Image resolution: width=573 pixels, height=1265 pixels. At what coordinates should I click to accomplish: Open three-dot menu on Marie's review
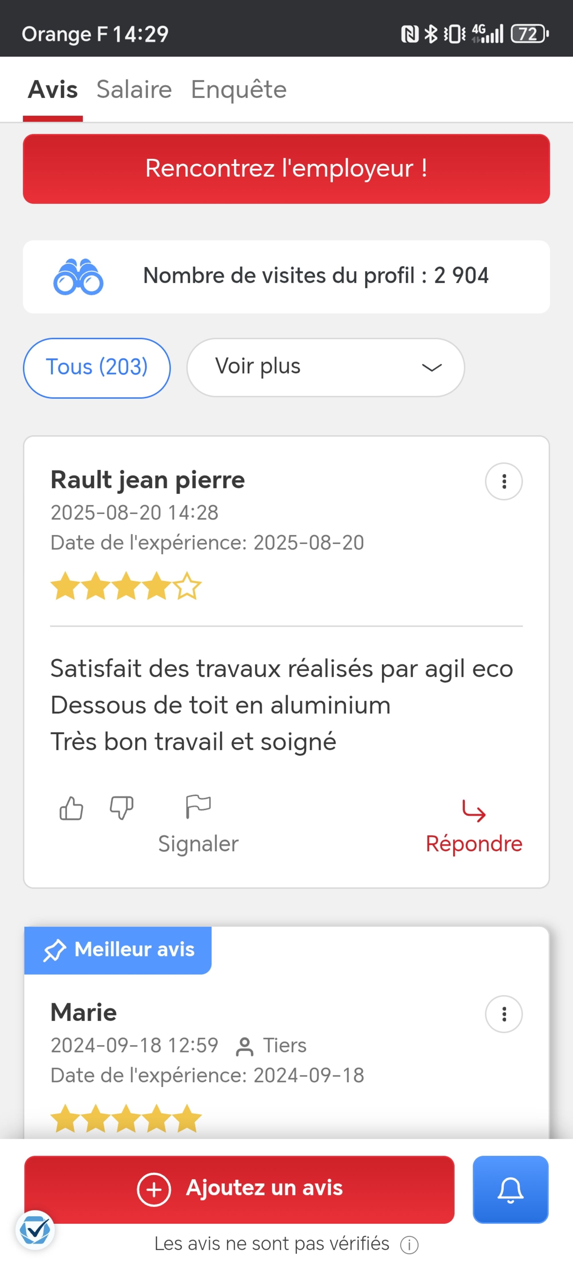pyautogui.click(x=503, y=1014)
